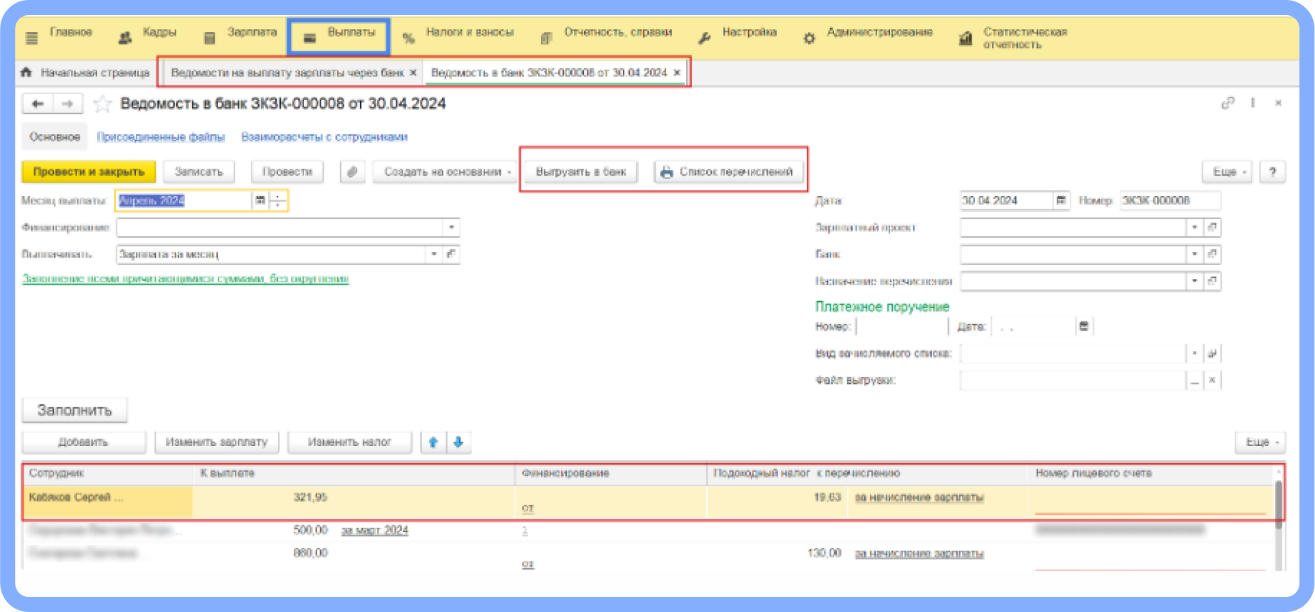1315x612 pixels.
Task: Open calendar picker for the date field
Action: [x=1061, y=200]
